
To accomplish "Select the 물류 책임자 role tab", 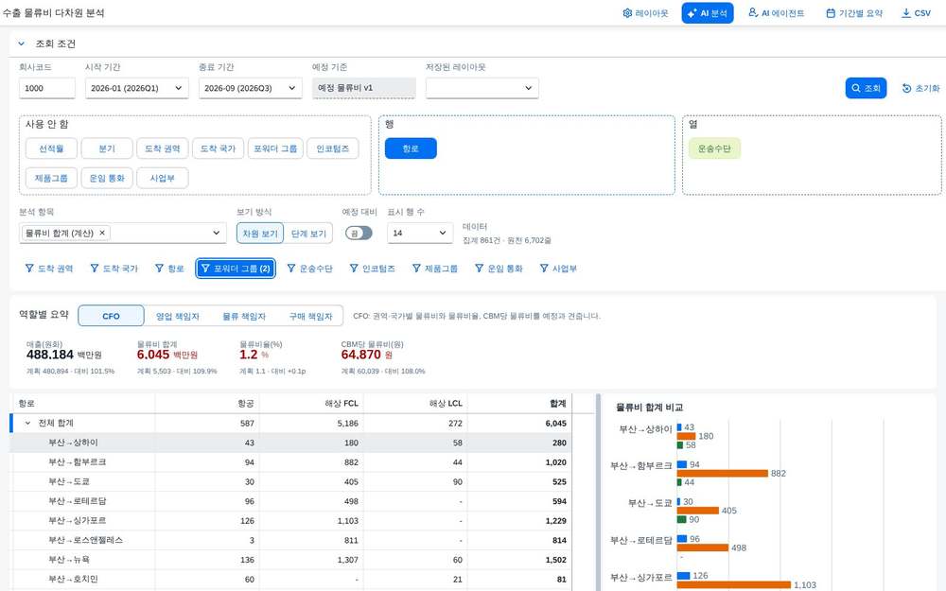I will [x=244, y=316].
